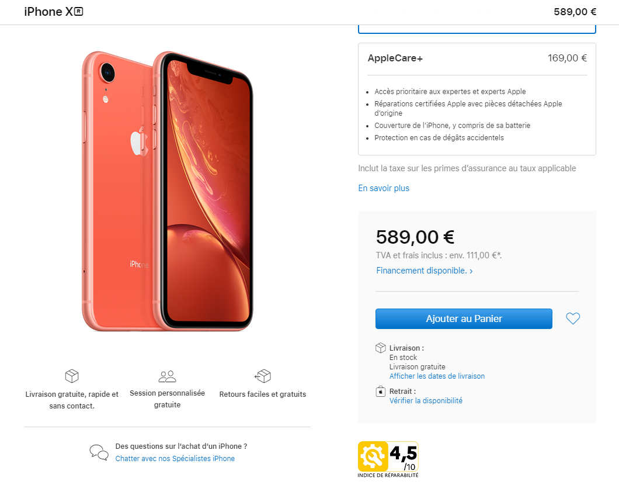Click the AppleCare+ price 169,00 €

click(x=567, y=58)
